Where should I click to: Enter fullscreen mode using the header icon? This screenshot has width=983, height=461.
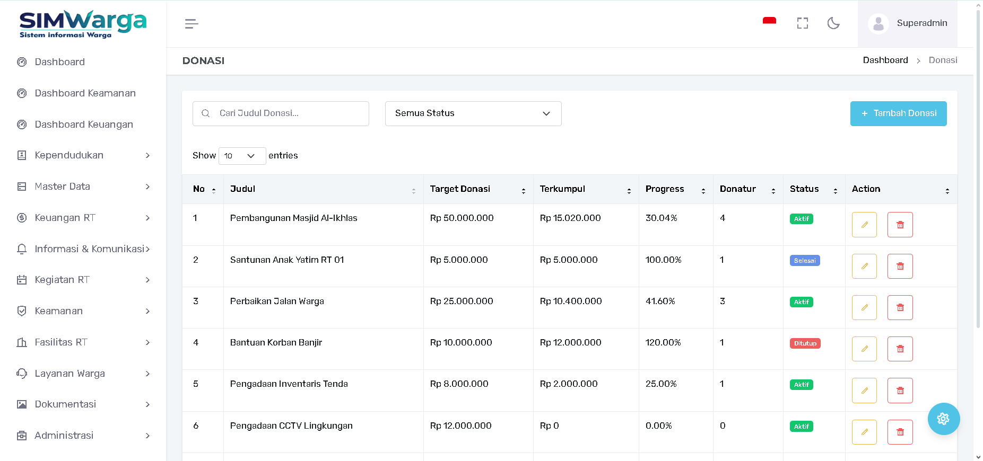(802, 23)
